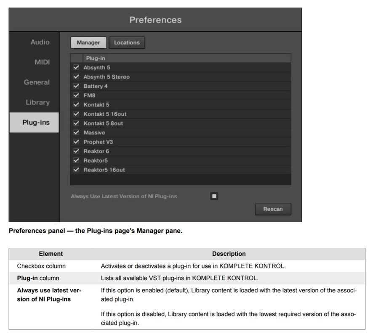This screenshot has width=373, height=336.
Task: Toggle the Kontakt 5 16out checkbox
Action: click(x=76, y=114)
